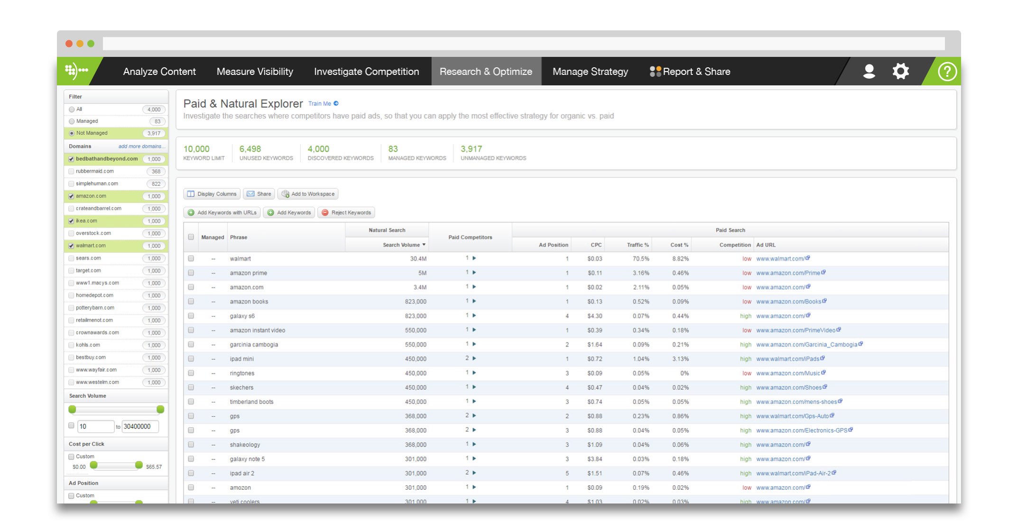Expand paid competitors arrow for shakeology
The image size is (1018, 531).
pyautogui.click(x=474, y=444)
